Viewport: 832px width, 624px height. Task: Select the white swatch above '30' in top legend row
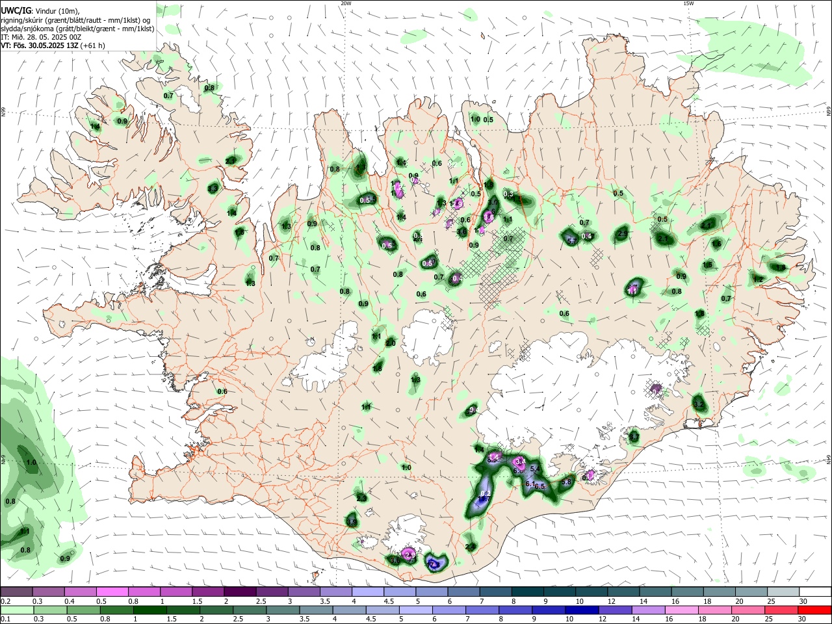[x=814, y=592]
